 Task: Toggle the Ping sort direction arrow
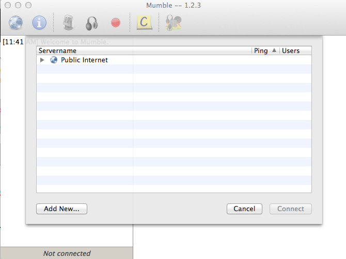point(274,50)
